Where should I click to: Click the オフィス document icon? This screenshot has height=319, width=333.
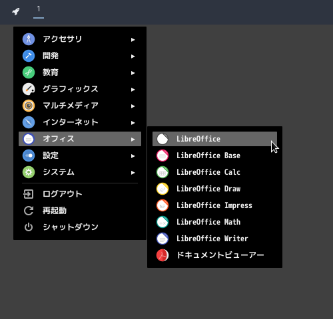[x=29, y=139]
